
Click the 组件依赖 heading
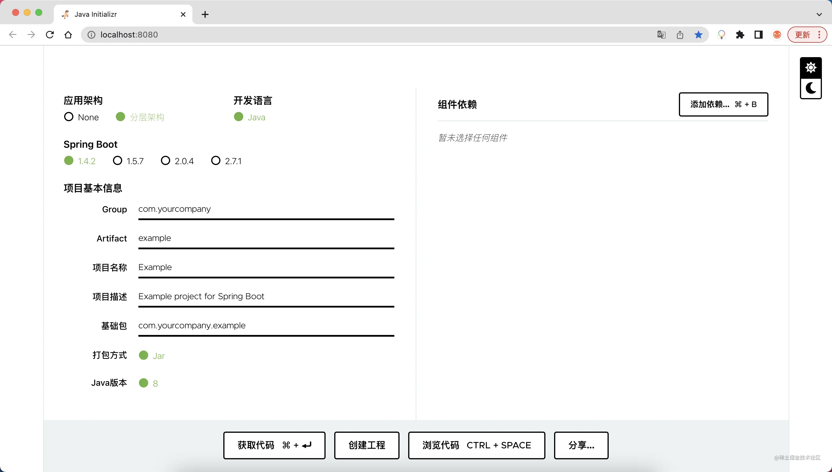pos(457,104)
